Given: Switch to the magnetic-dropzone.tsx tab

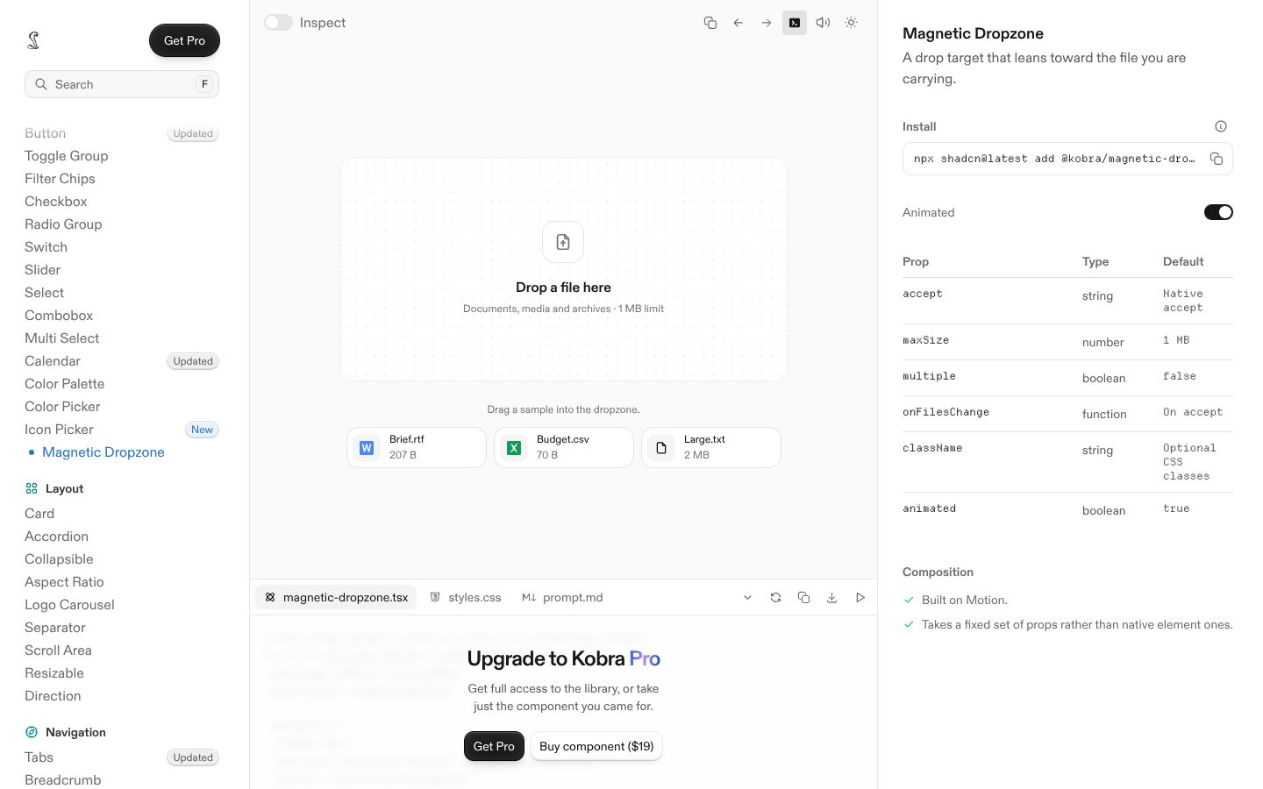Looking at the screenshot, I should [x=337, y=598].
